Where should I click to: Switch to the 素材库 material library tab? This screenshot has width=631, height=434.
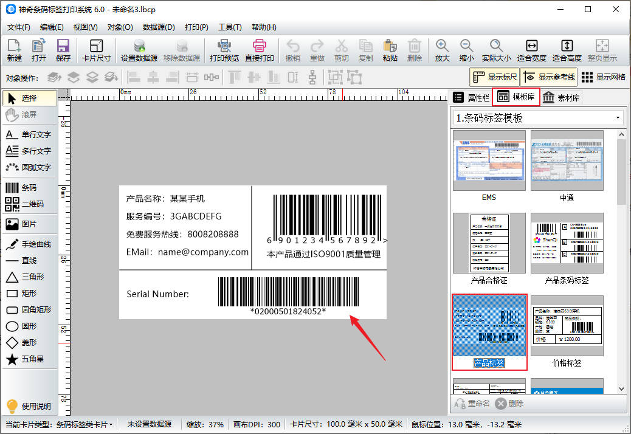tap(561, 98)
